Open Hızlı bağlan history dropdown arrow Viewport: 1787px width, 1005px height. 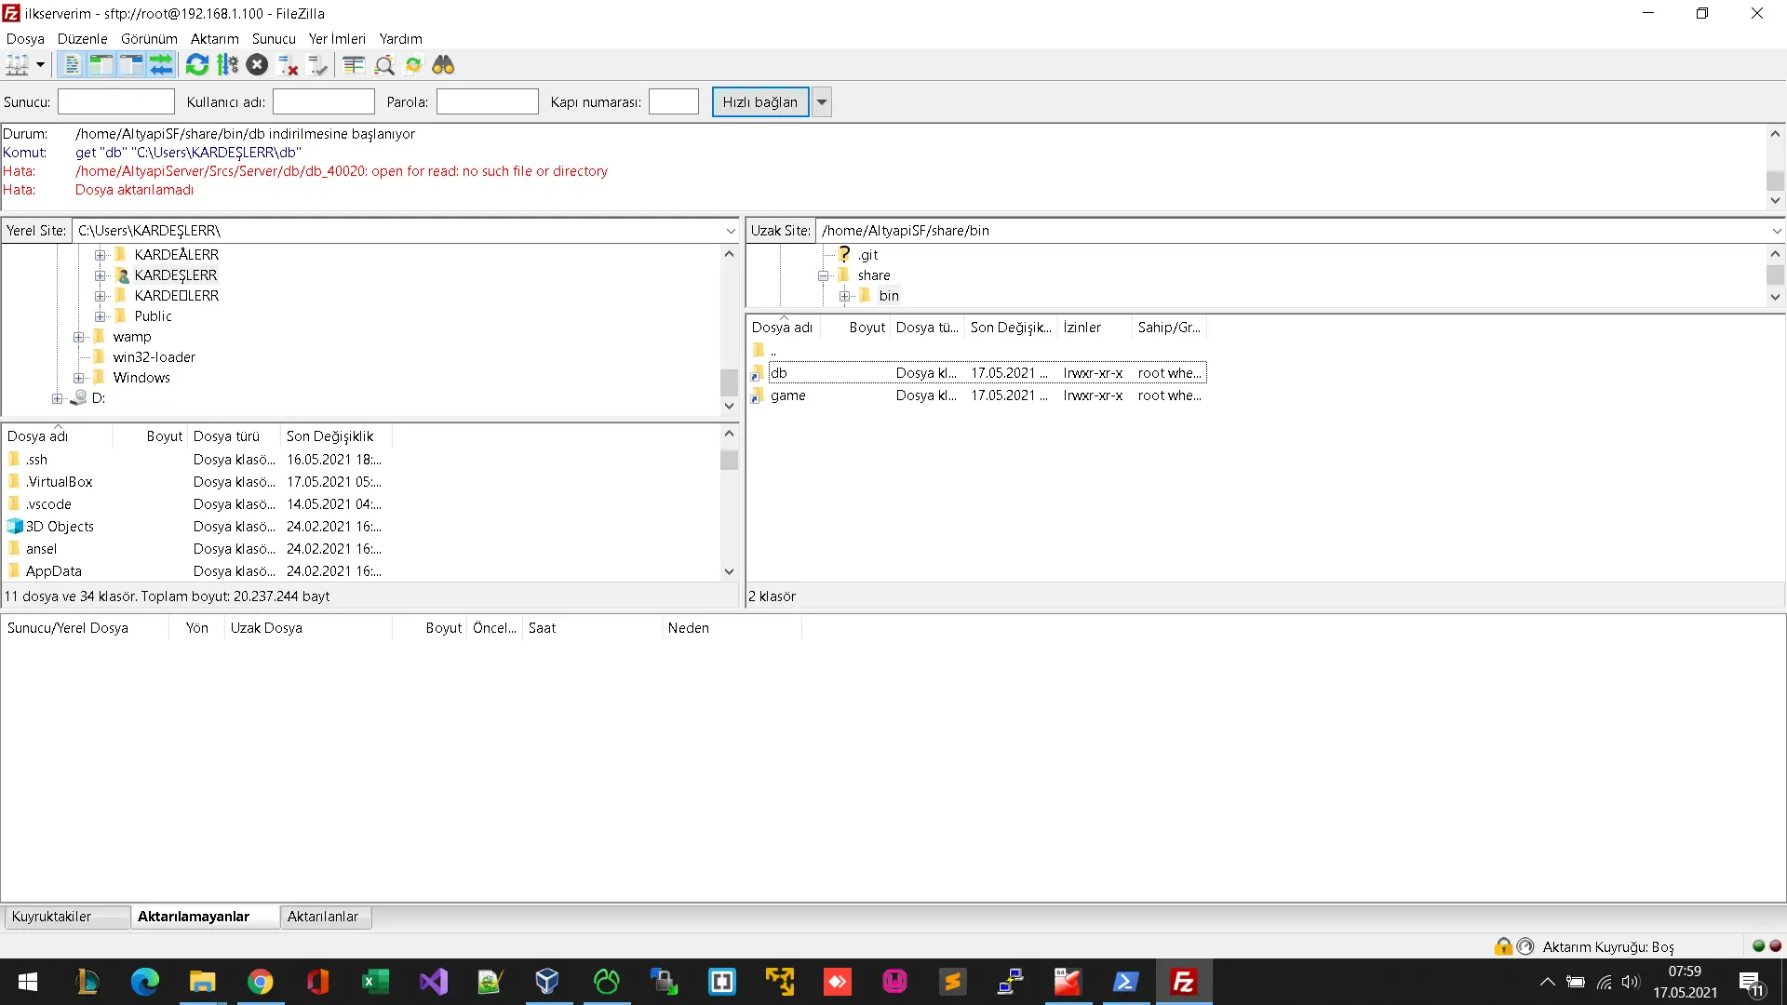[x=821, y=102]
